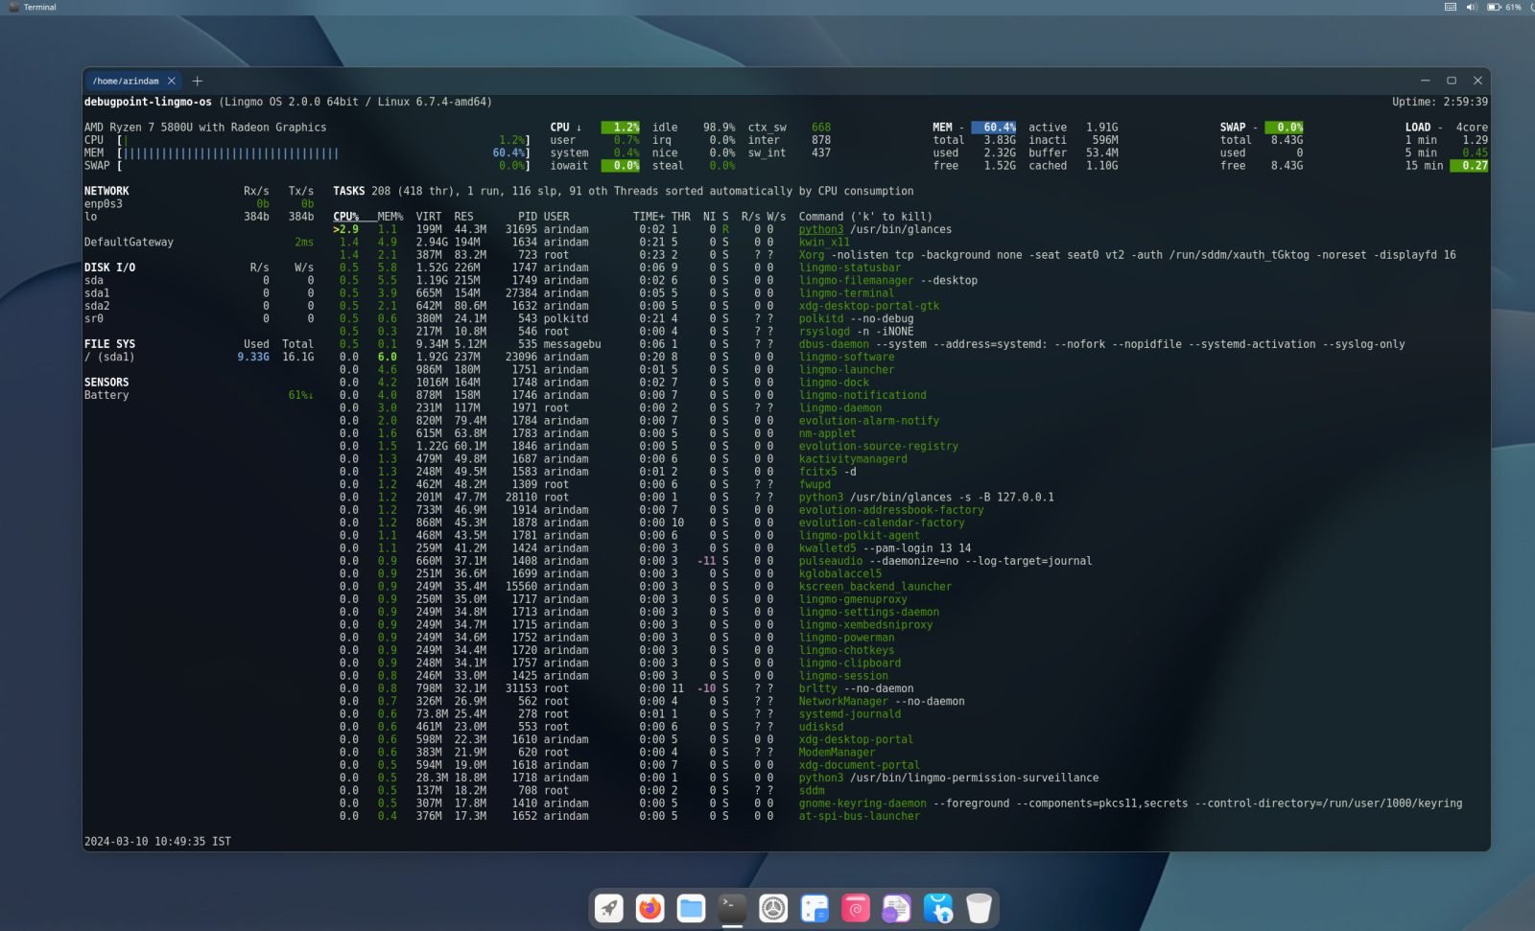The image size is (1535, 931).
Task: Open the app launcher rocket icon
Action: [x=608, y=907]
